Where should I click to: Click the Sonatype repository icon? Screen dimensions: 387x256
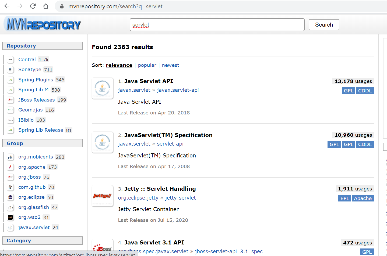point(10,70)
